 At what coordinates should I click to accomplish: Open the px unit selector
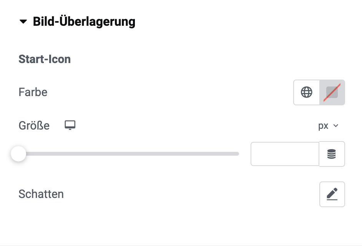tap(328, 126)
